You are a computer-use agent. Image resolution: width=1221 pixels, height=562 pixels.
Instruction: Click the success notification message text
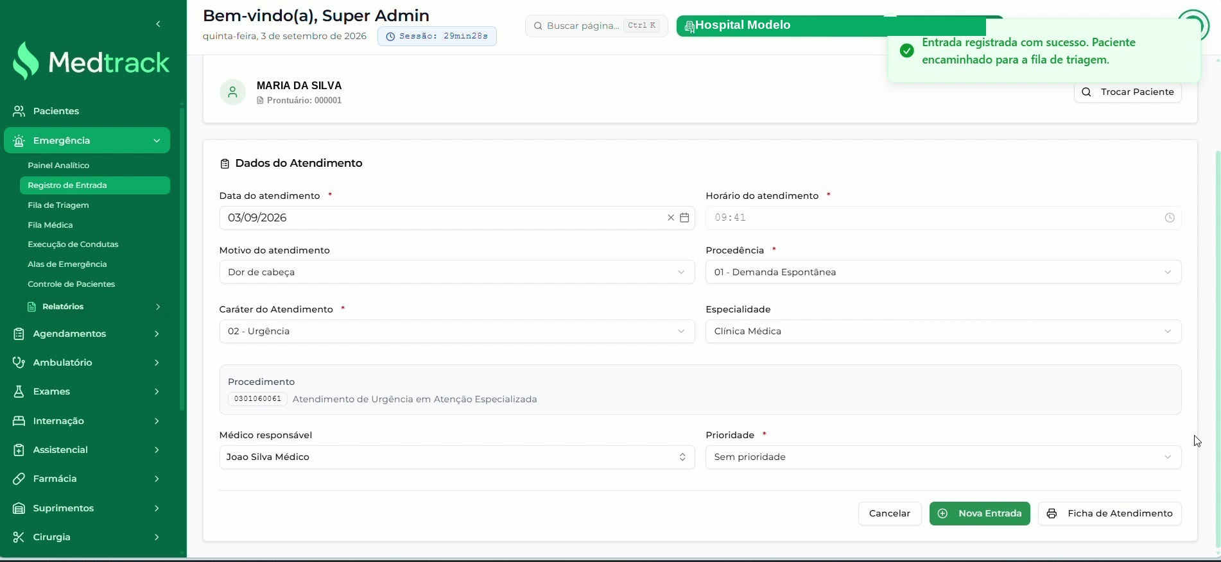[1029, 51]
